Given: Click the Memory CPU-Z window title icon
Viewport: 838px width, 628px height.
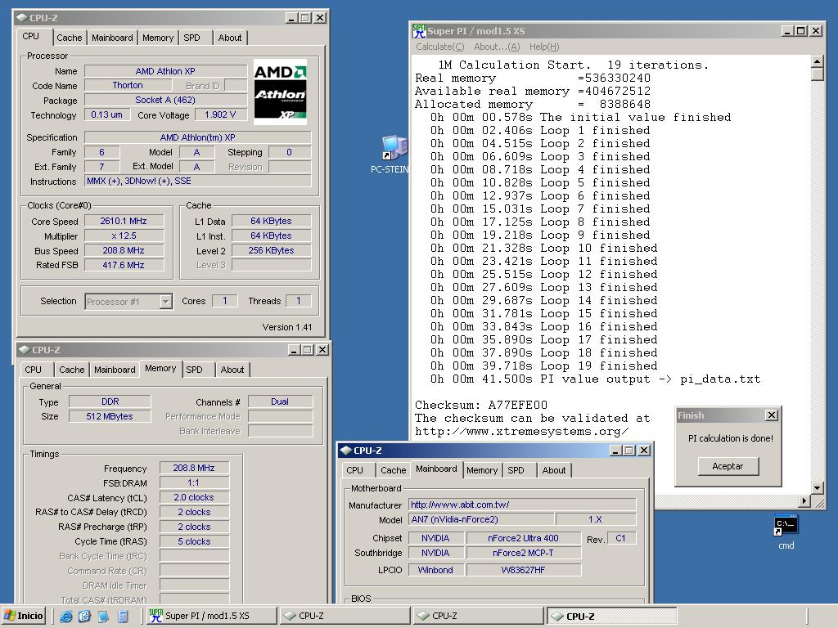Looking at the screenshot, I should coord(25,350).
